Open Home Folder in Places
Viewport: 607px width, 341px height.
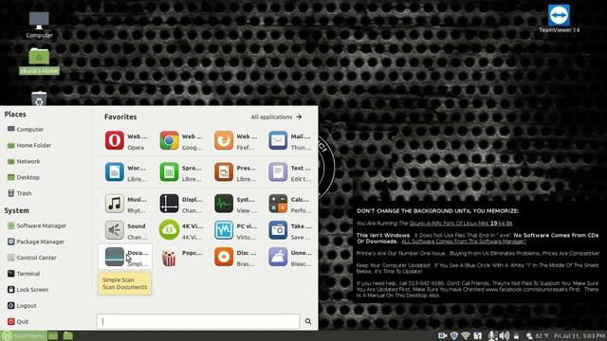tap(29, 145)
